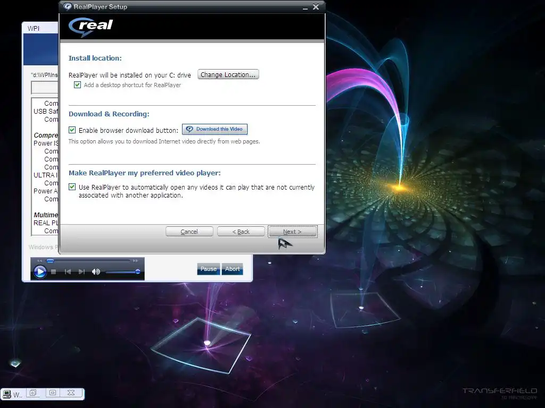Click the X on minimized window bar
This screenshot has height=408, width=545.
coord(71,393)
